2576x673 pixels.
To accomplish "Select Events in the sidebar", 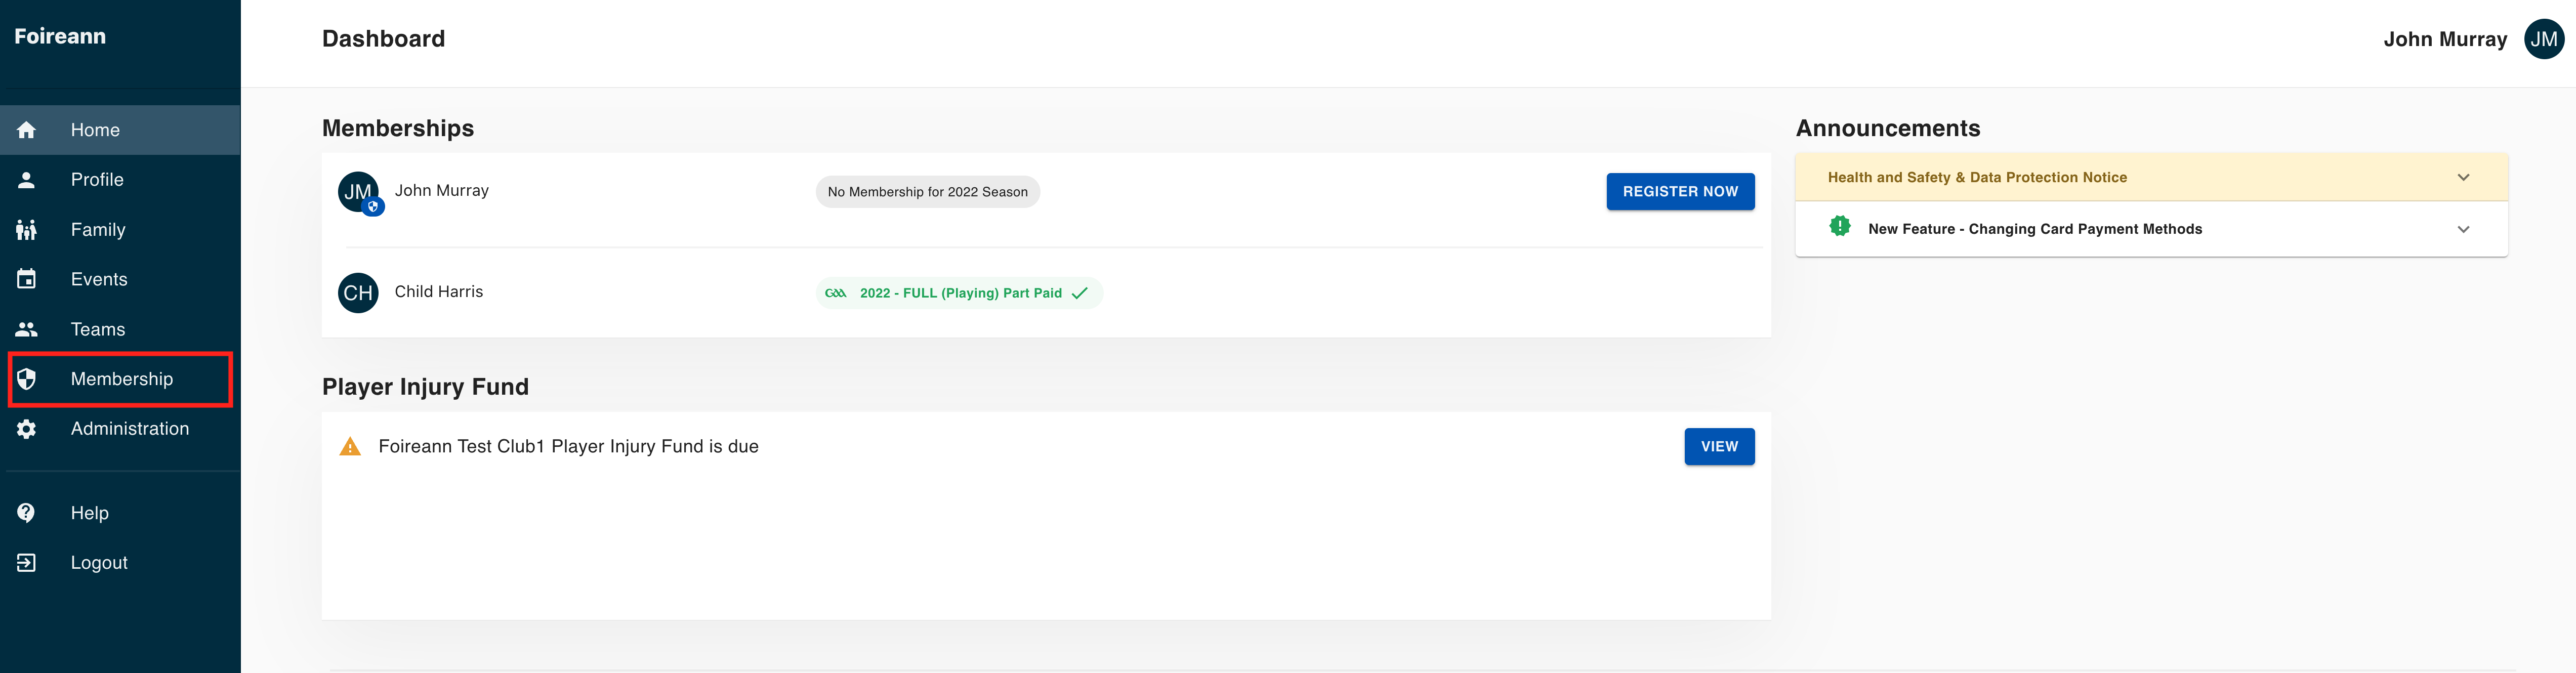I will (120, 279).
